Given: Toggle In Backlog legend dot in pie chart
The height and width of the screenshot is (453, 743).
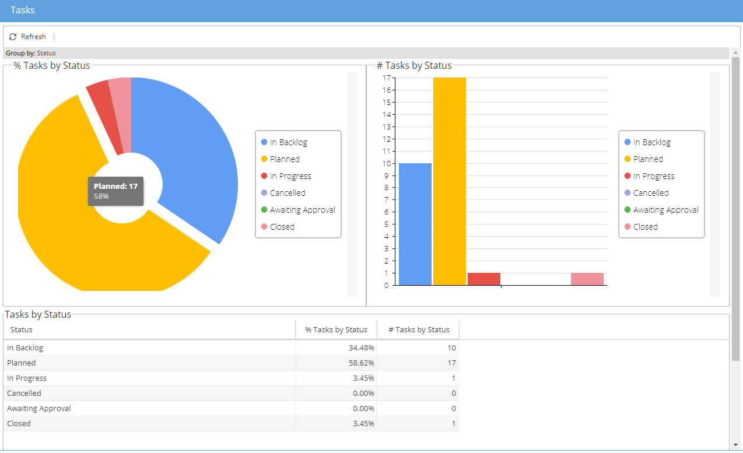Looking at the screenshot, I should click(x=264, y=142).
